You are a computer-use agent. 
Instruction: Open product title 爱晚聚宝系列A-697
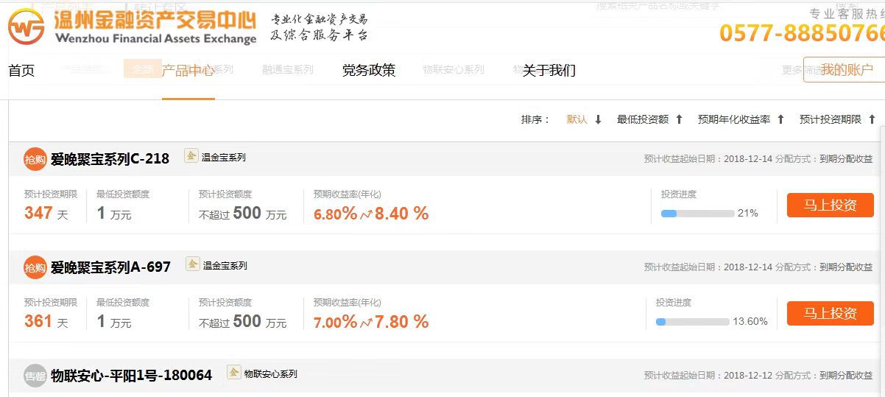point(110,267)
